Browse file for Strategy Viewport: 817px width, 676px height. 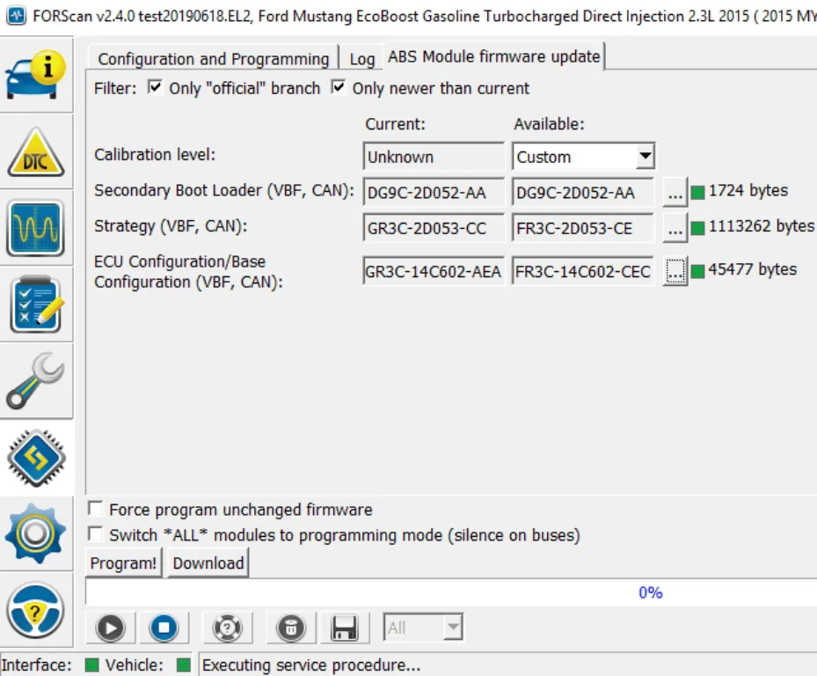(x=675, y=228)
